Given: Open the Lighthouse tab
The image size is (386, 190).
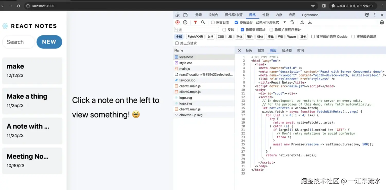Looking at the screenshot, I should (x=310, y=15).
